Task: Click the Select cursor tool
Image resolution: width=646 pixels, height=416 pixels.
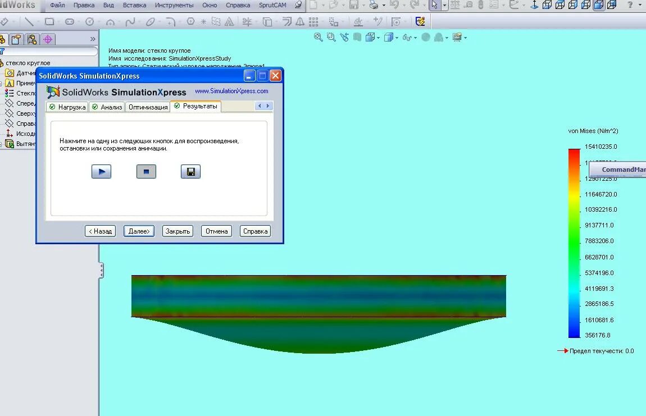Action: point(434,5)
